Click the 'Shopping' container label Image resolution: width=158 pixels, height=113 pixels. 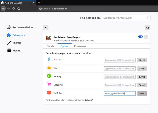[58, 85]
